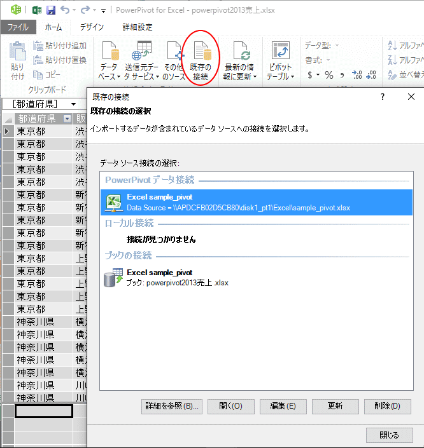Open the 最新の情報に更新 dropdown
The height and width of the screenshot is (448, 424).
click(x=240, y=60)
